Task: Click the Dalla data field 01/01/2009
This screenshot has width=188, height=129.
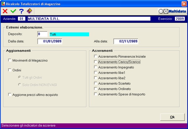Action: [50, 41]
